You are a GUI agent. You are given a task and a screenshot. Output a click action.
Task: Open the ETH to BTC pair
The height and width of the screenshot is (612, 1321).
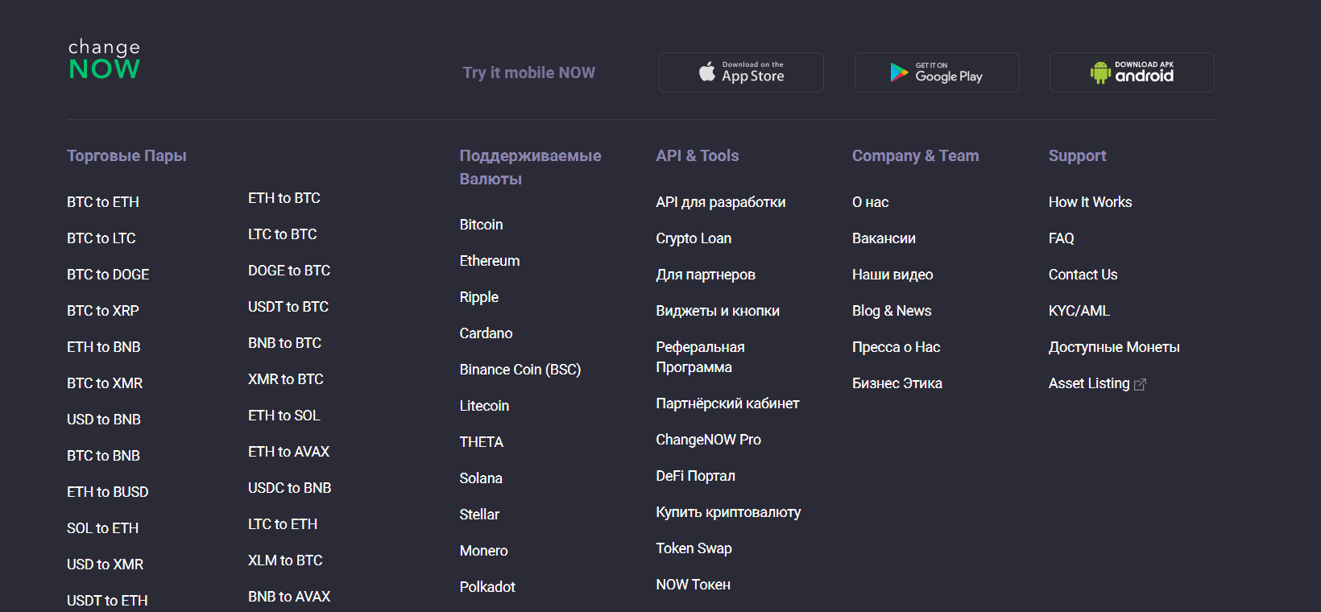tap(284, 198)
